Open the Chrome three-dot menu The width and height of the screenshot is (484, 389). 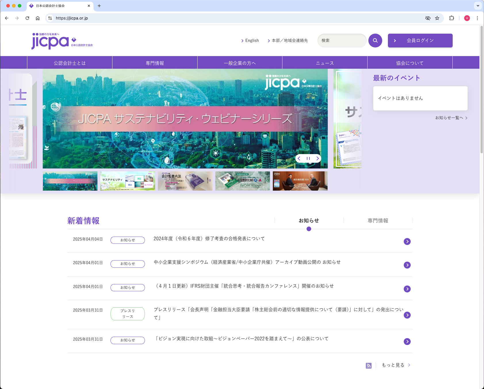(x=477, y=18)
